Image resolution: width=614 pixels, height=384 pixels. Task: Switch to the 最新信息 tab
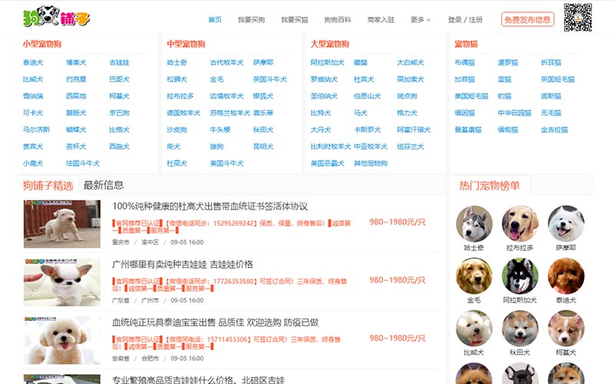pos(104,185)
